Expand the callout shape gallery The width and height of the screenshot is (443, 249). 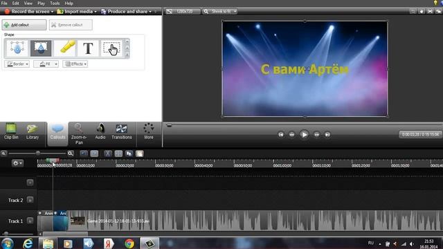[127, 55]
